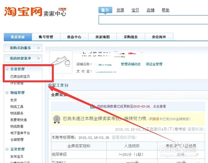Click 管理店铺动态 link
Image resolution: width=208 pixels, height=163 pixels.
[131, 64]
